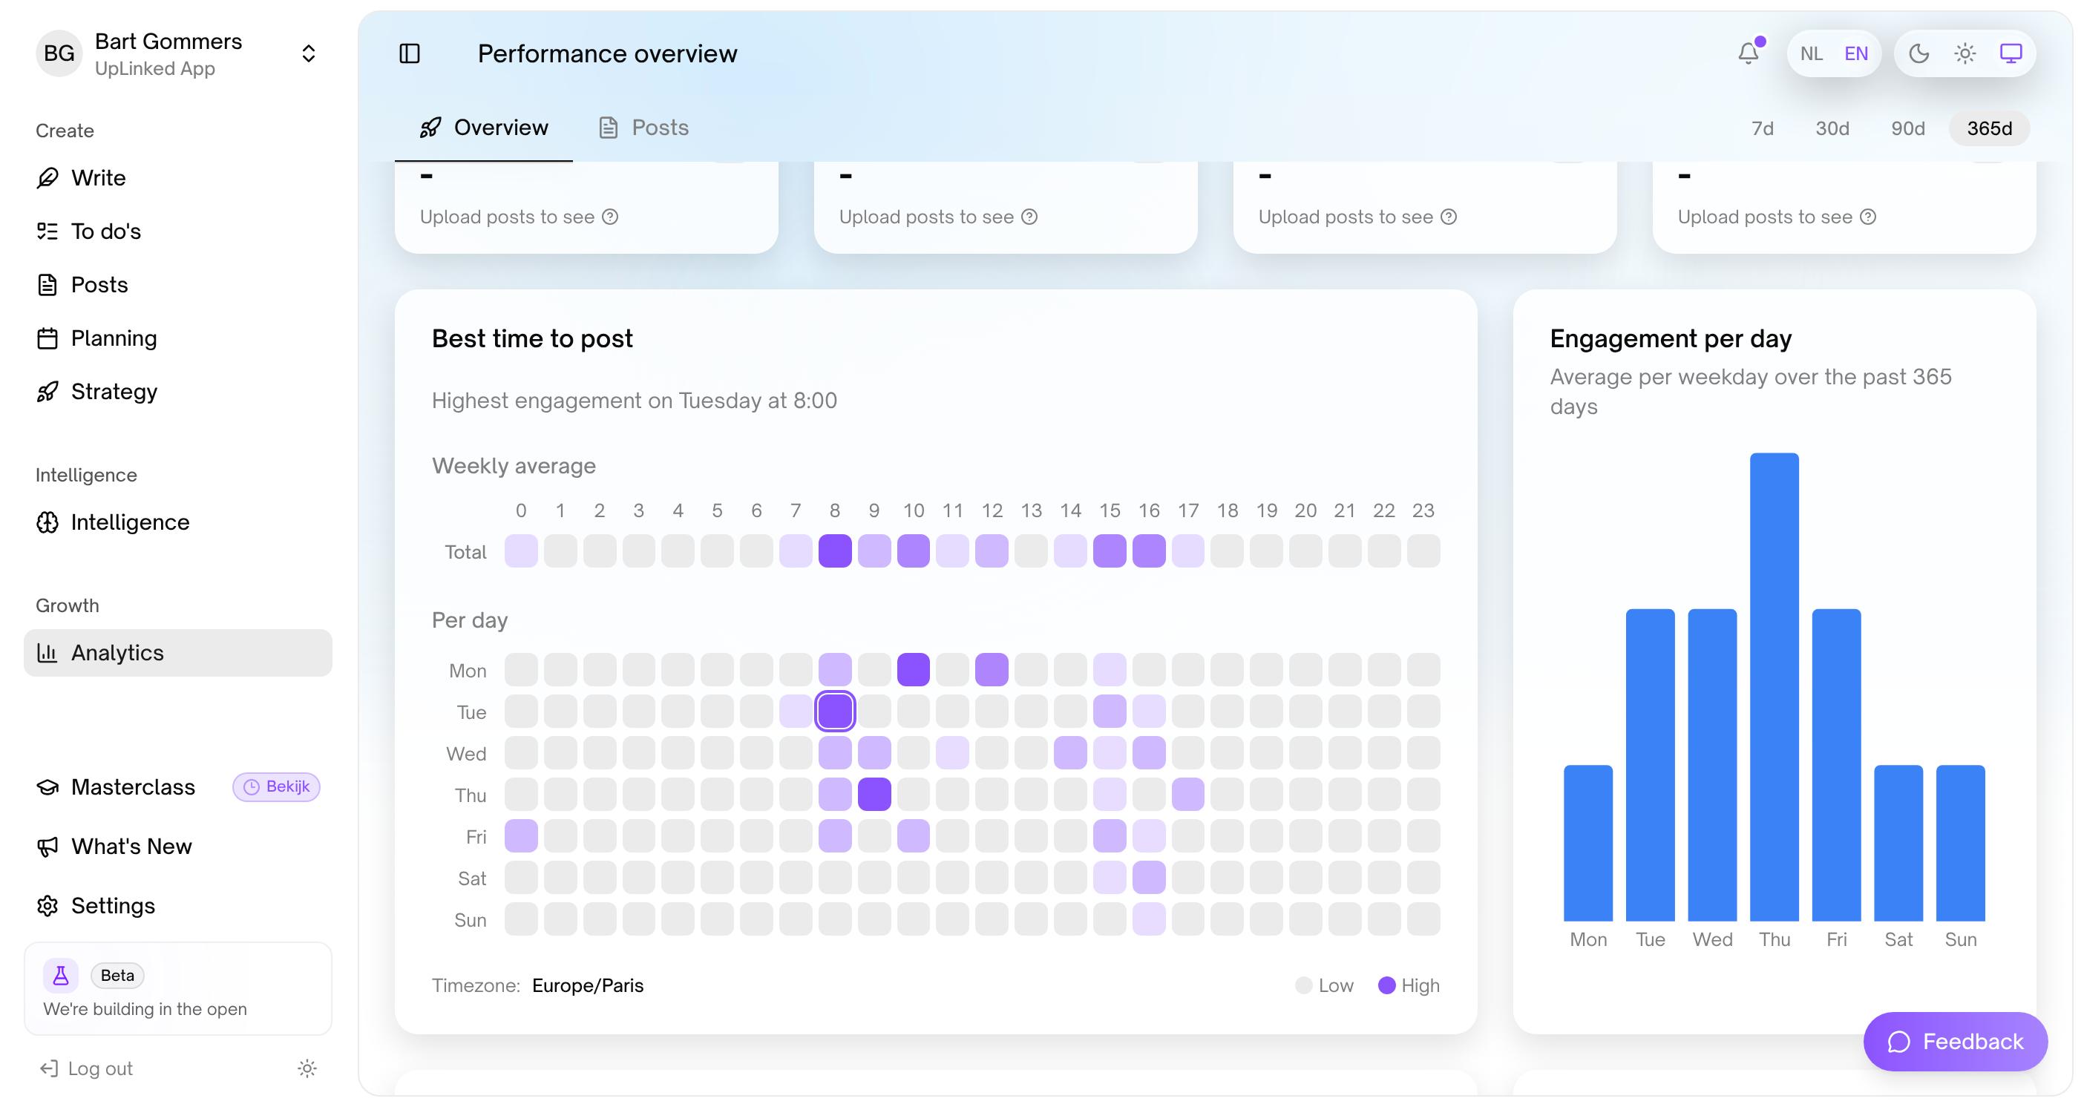Select system theme monitor icon
The image size is (2084, 1107).
tap(2011, 53)
